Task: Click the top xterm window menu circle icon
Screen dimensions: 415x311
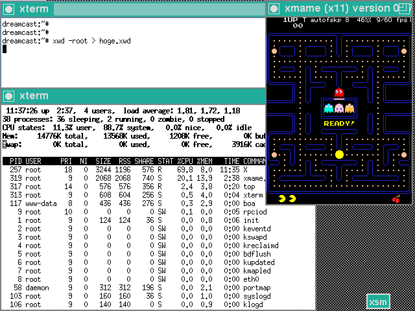Action: 8,9
